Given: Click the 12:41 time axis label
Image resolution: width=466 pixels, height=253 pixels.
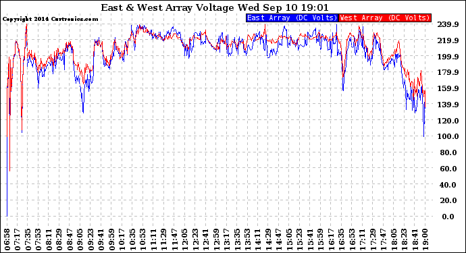Looking at the screenshot, I should [x=206, y=240].
